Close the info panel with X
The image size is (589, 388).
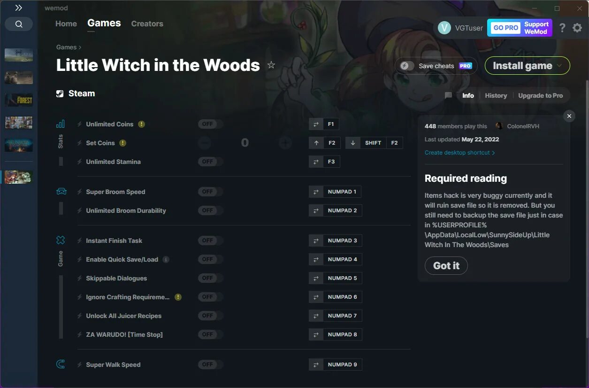point(569,116)
